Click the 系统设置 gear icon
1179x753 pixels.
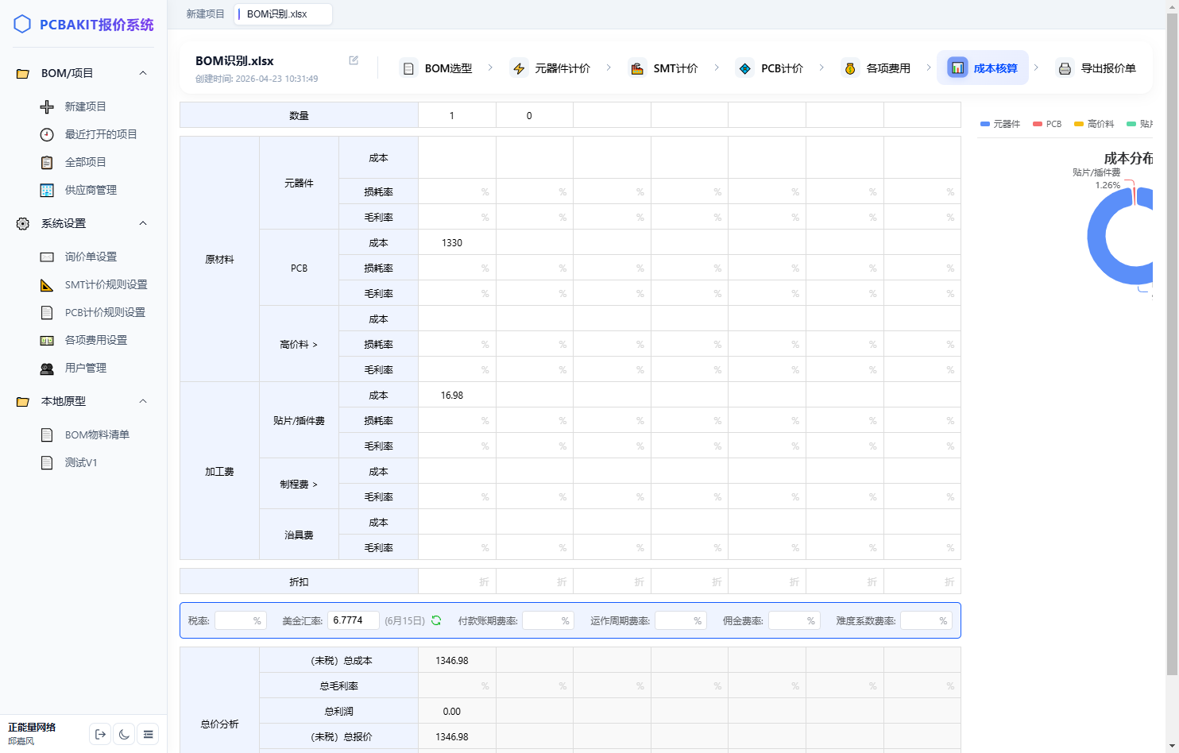(x=23, y=223)
